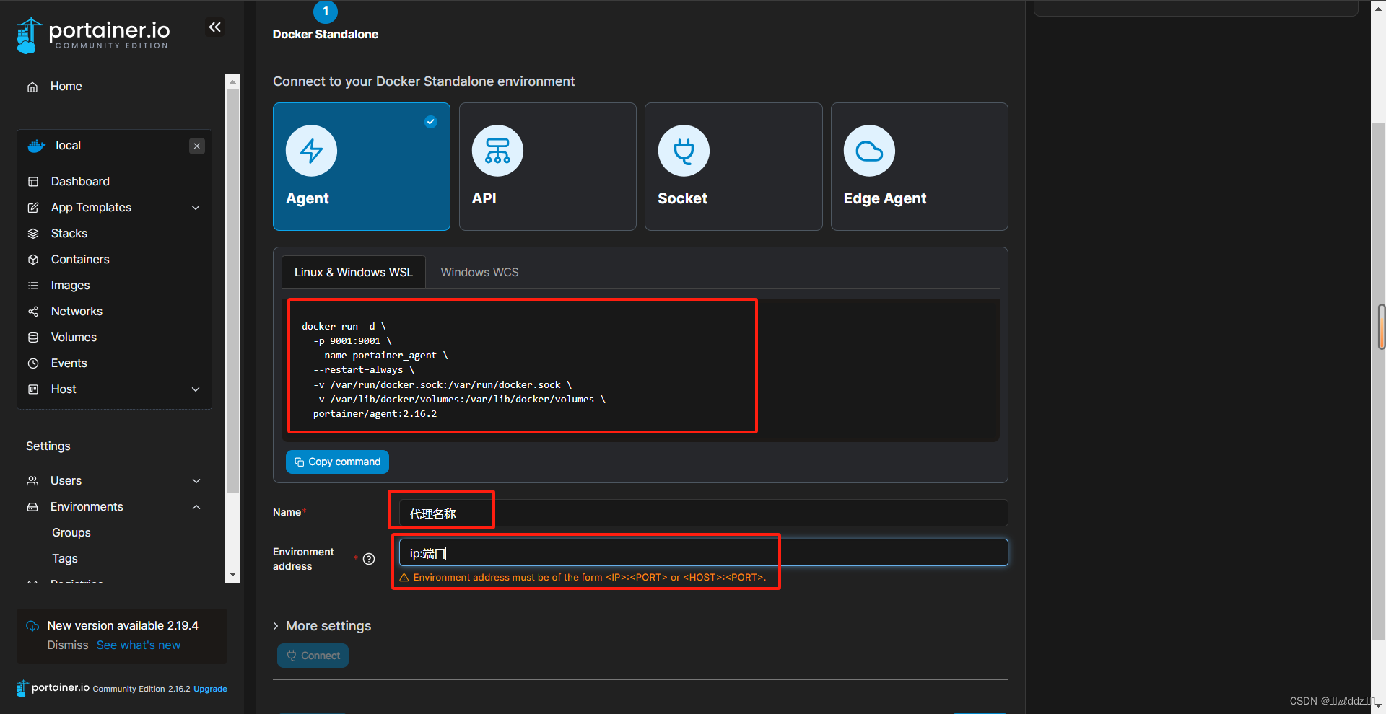Open Stacks in sidebar
Viewport: 1386px width, 714px height.
[69, 234]
